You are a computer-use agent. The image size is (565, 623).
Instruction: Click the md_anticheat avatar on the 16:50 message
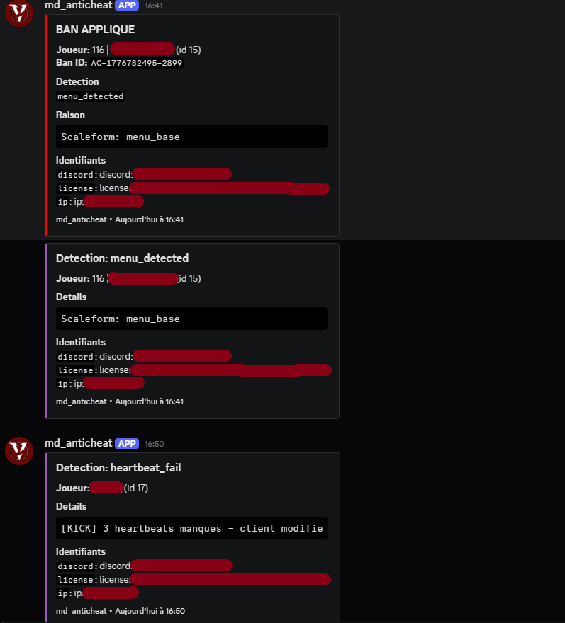[x=18, y=450]
